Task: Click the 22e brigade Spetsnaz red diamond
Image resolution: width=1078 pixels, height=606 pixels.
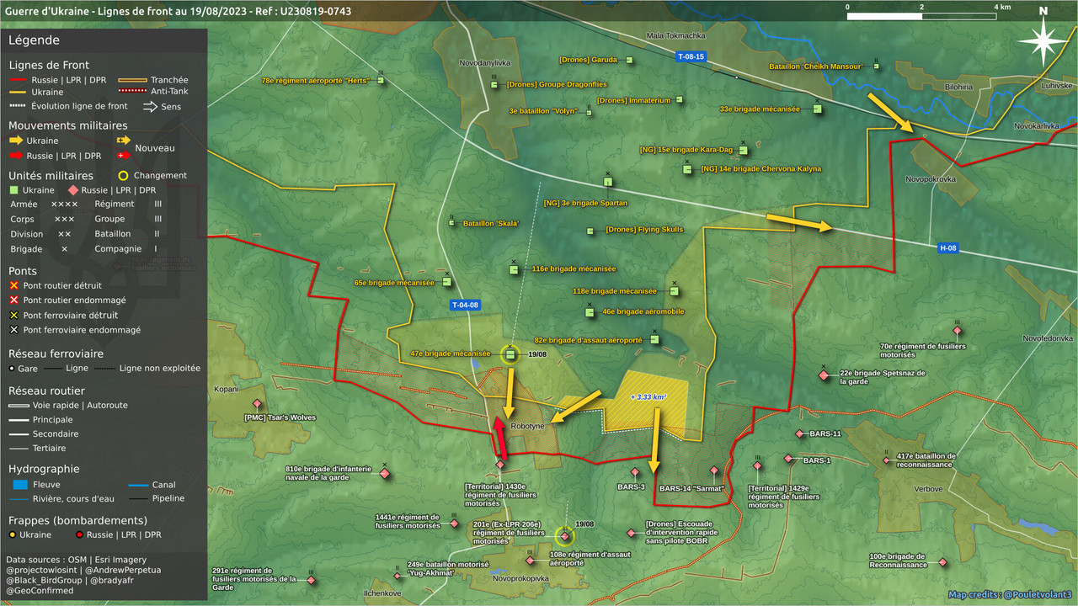Action: tap(824, 375)
